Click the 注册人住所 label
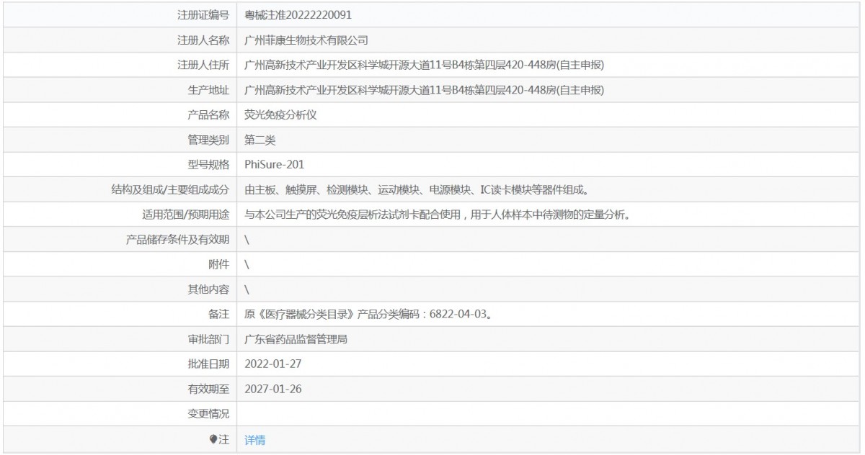Image resolution: width=865 pixels, height=455 pixels. coord(203,66)
